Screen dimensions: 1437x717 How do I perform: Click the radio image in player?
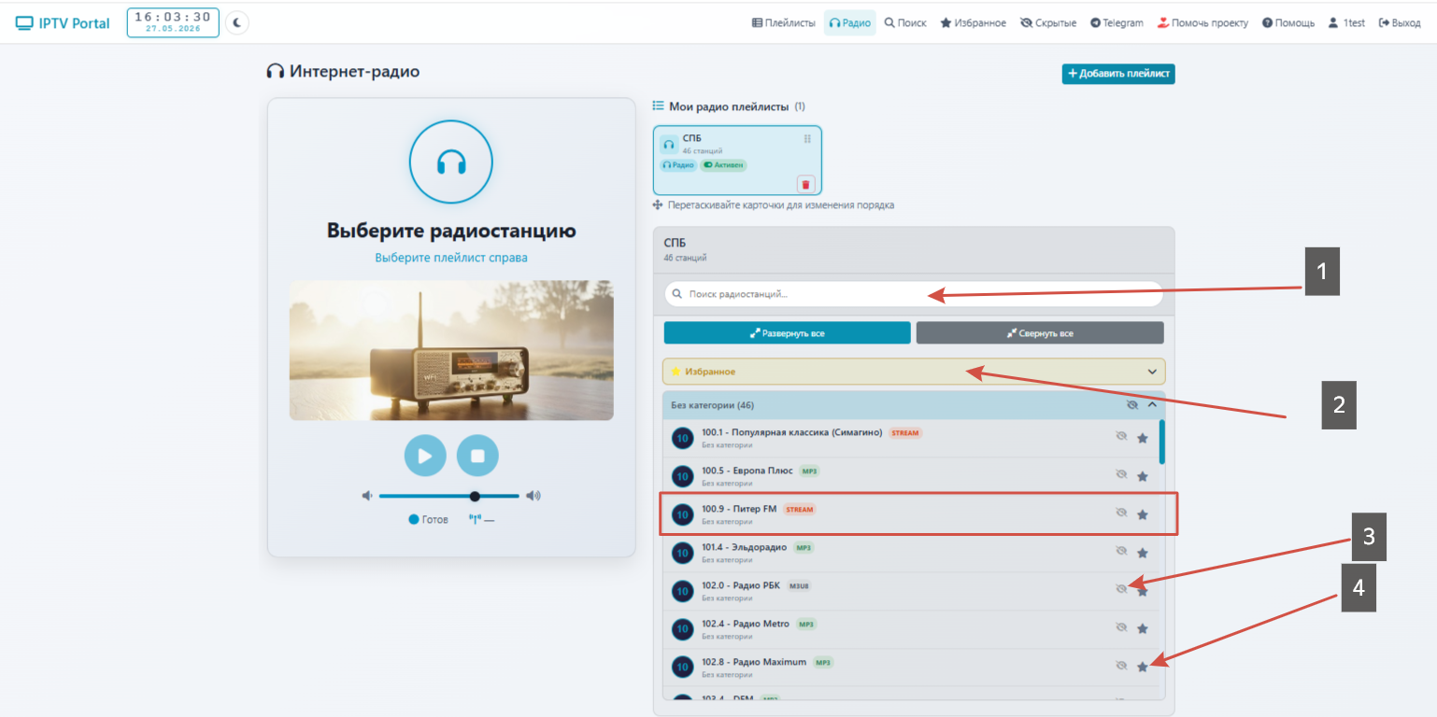(x=451, y=350)
